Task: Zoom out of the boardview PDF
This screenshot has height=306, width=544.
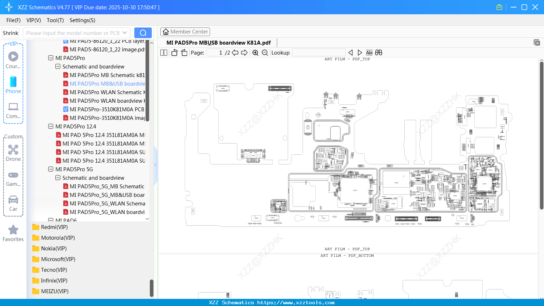Action: pos(265,52)
